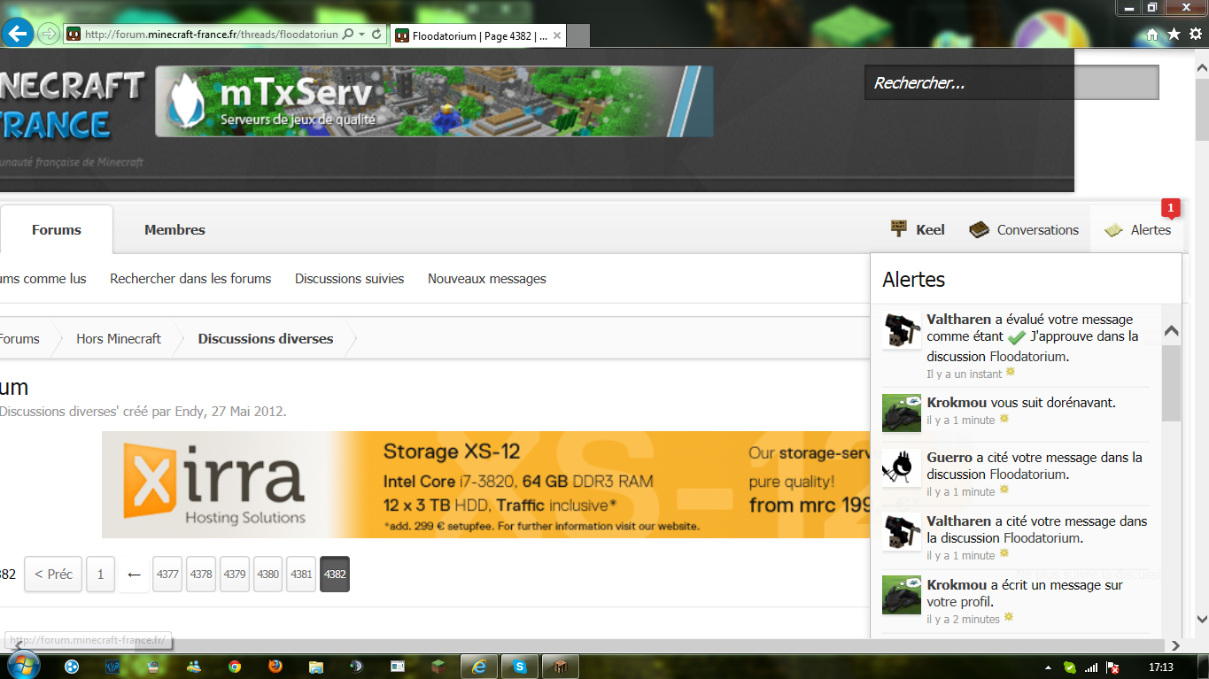Image resolution: width=1209 pixels, height=679 pixels.
Task: Show hidden system tray icons
Action: click(1048, 667)
